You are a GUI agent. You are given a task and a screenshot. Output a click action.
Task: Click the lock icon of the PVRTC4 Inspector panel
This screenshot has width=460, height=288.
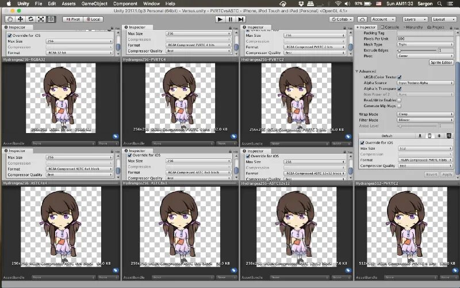tap(230, 28)
